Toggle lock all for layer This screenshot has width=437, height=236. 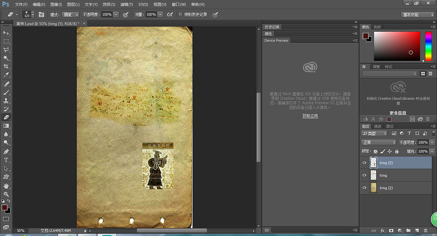tap(397, 151)
